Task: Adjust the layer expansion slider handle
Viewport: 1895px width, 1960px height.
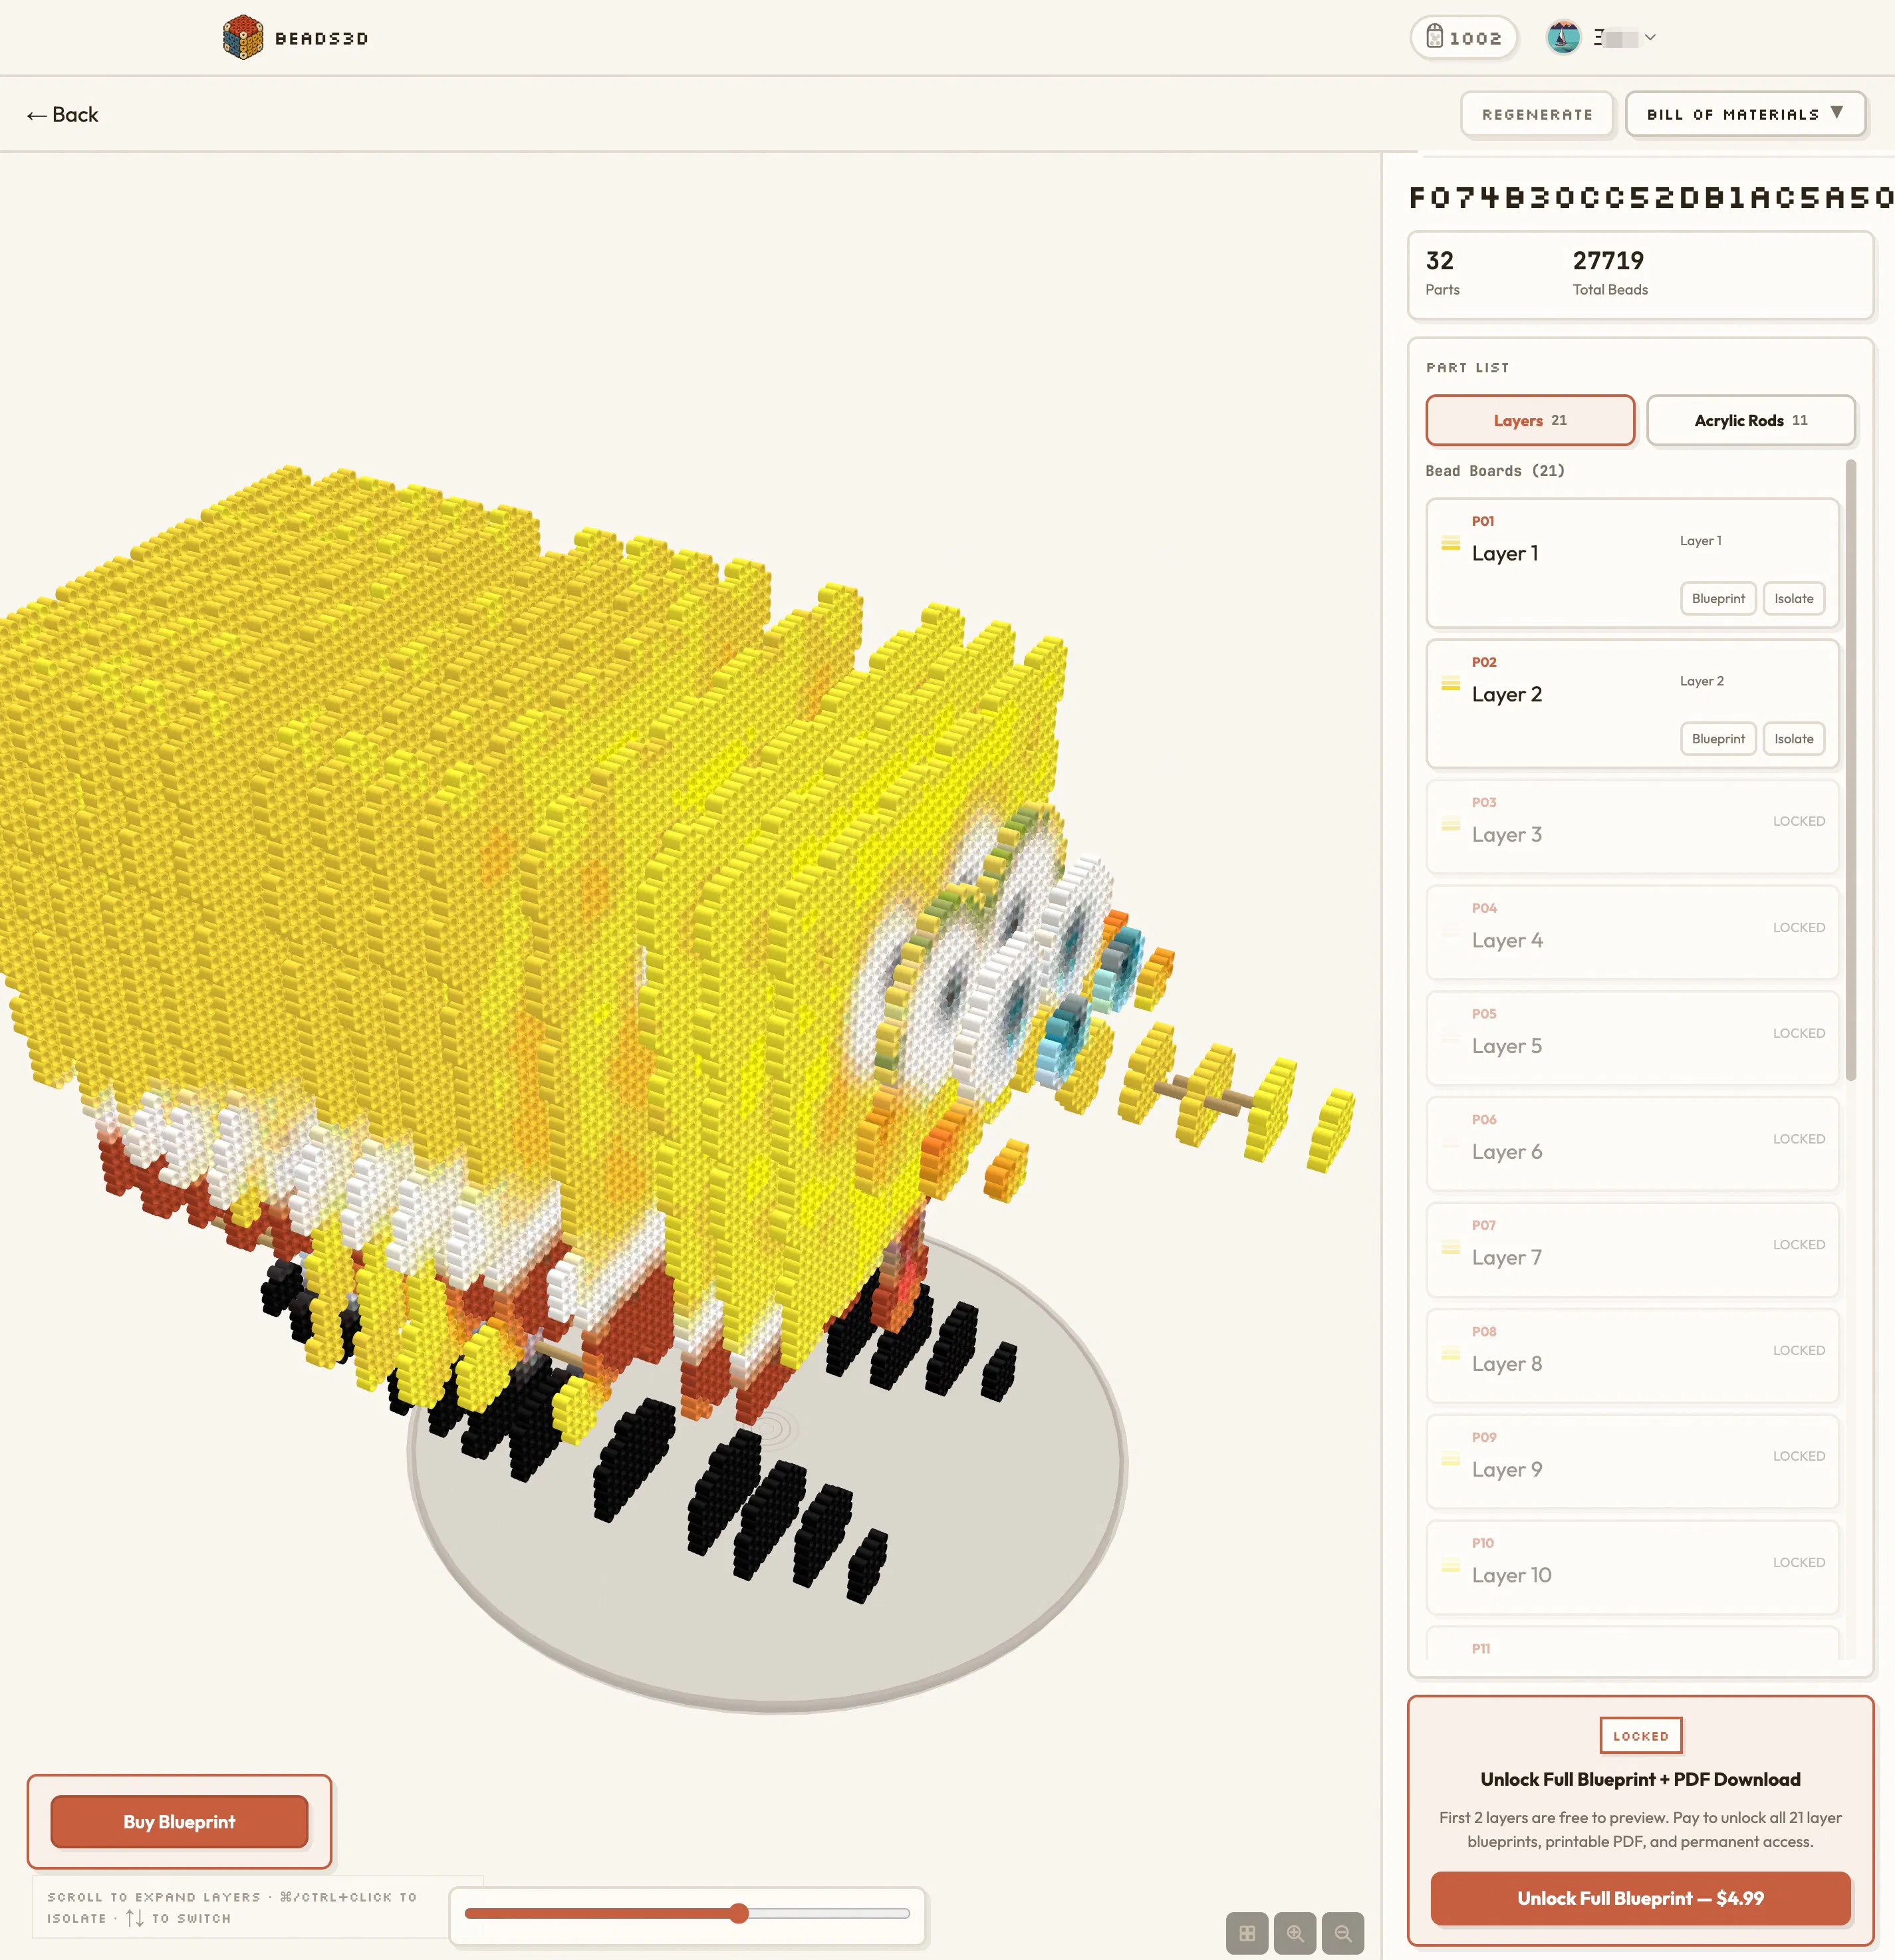Action: coord(739,1914)
